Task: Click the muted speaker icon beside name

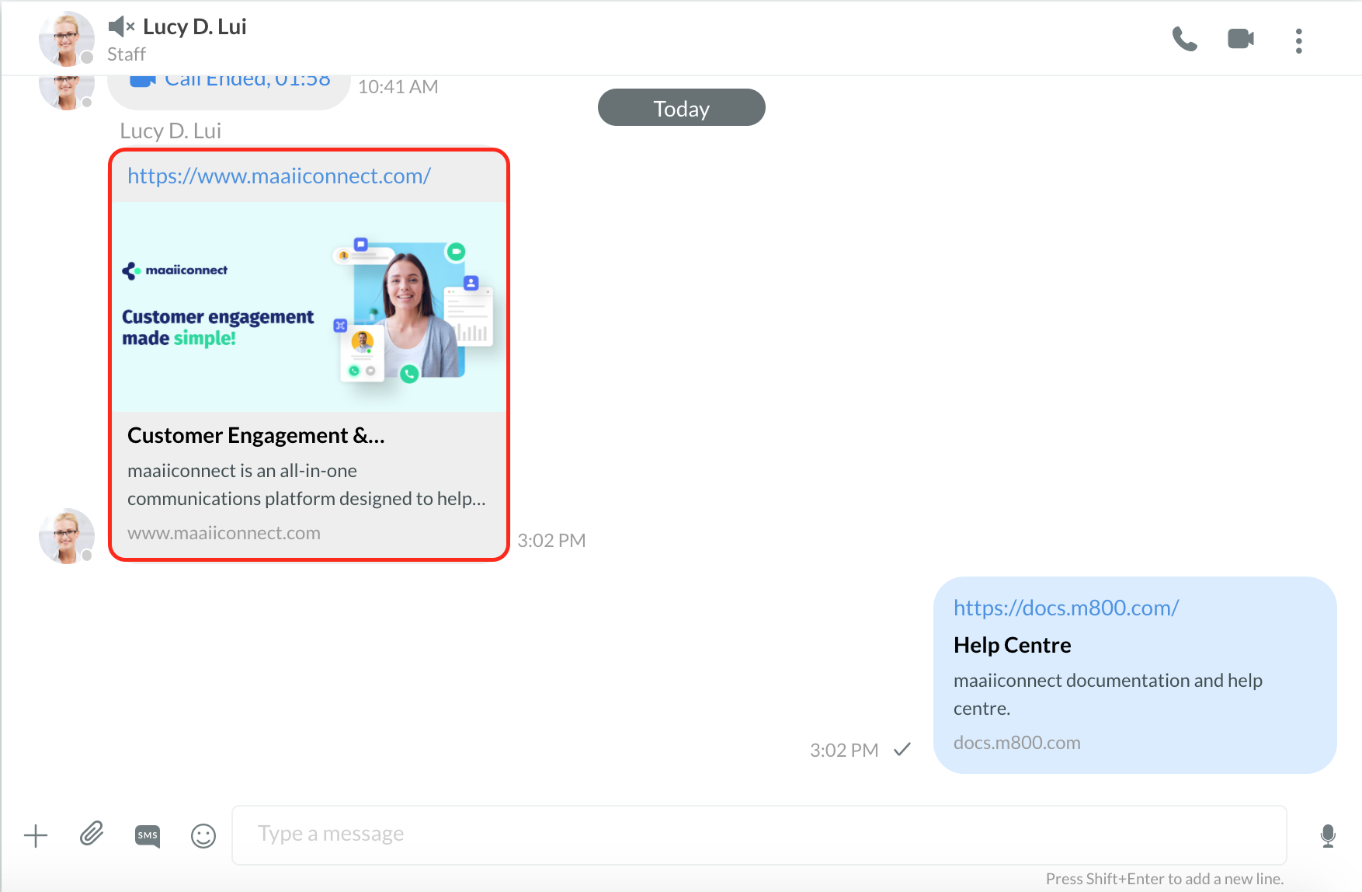Action: (121, 26)
